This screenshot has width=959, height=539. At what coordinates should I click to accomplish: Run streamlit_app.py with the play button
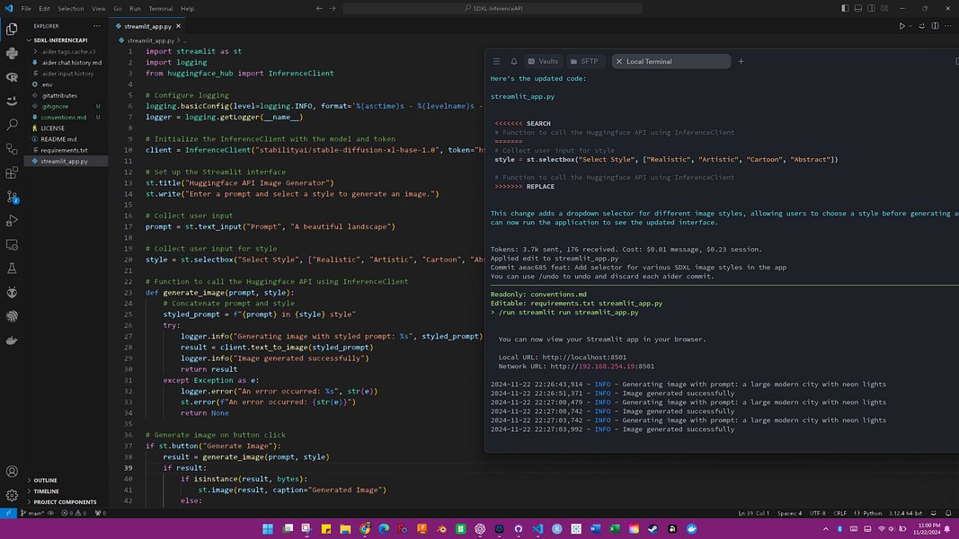[x=902, y=26]
